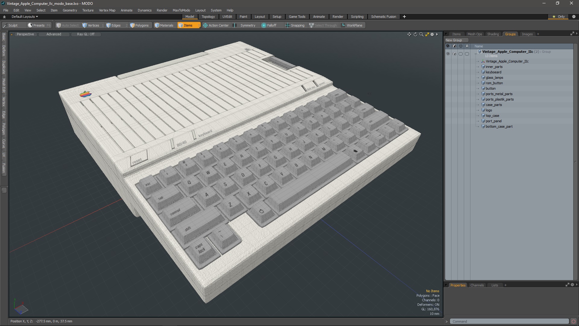579x326 pixels.
Task: Click the viewport flyout arrow icon
Action: coord(437,34)
